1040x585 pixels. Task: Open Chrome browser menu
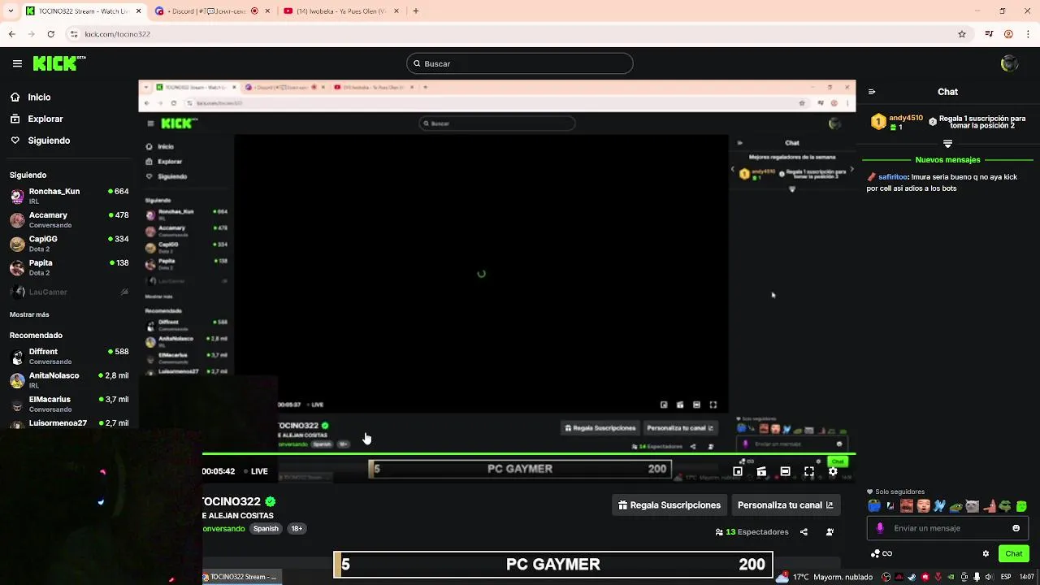coord(1027,34)
